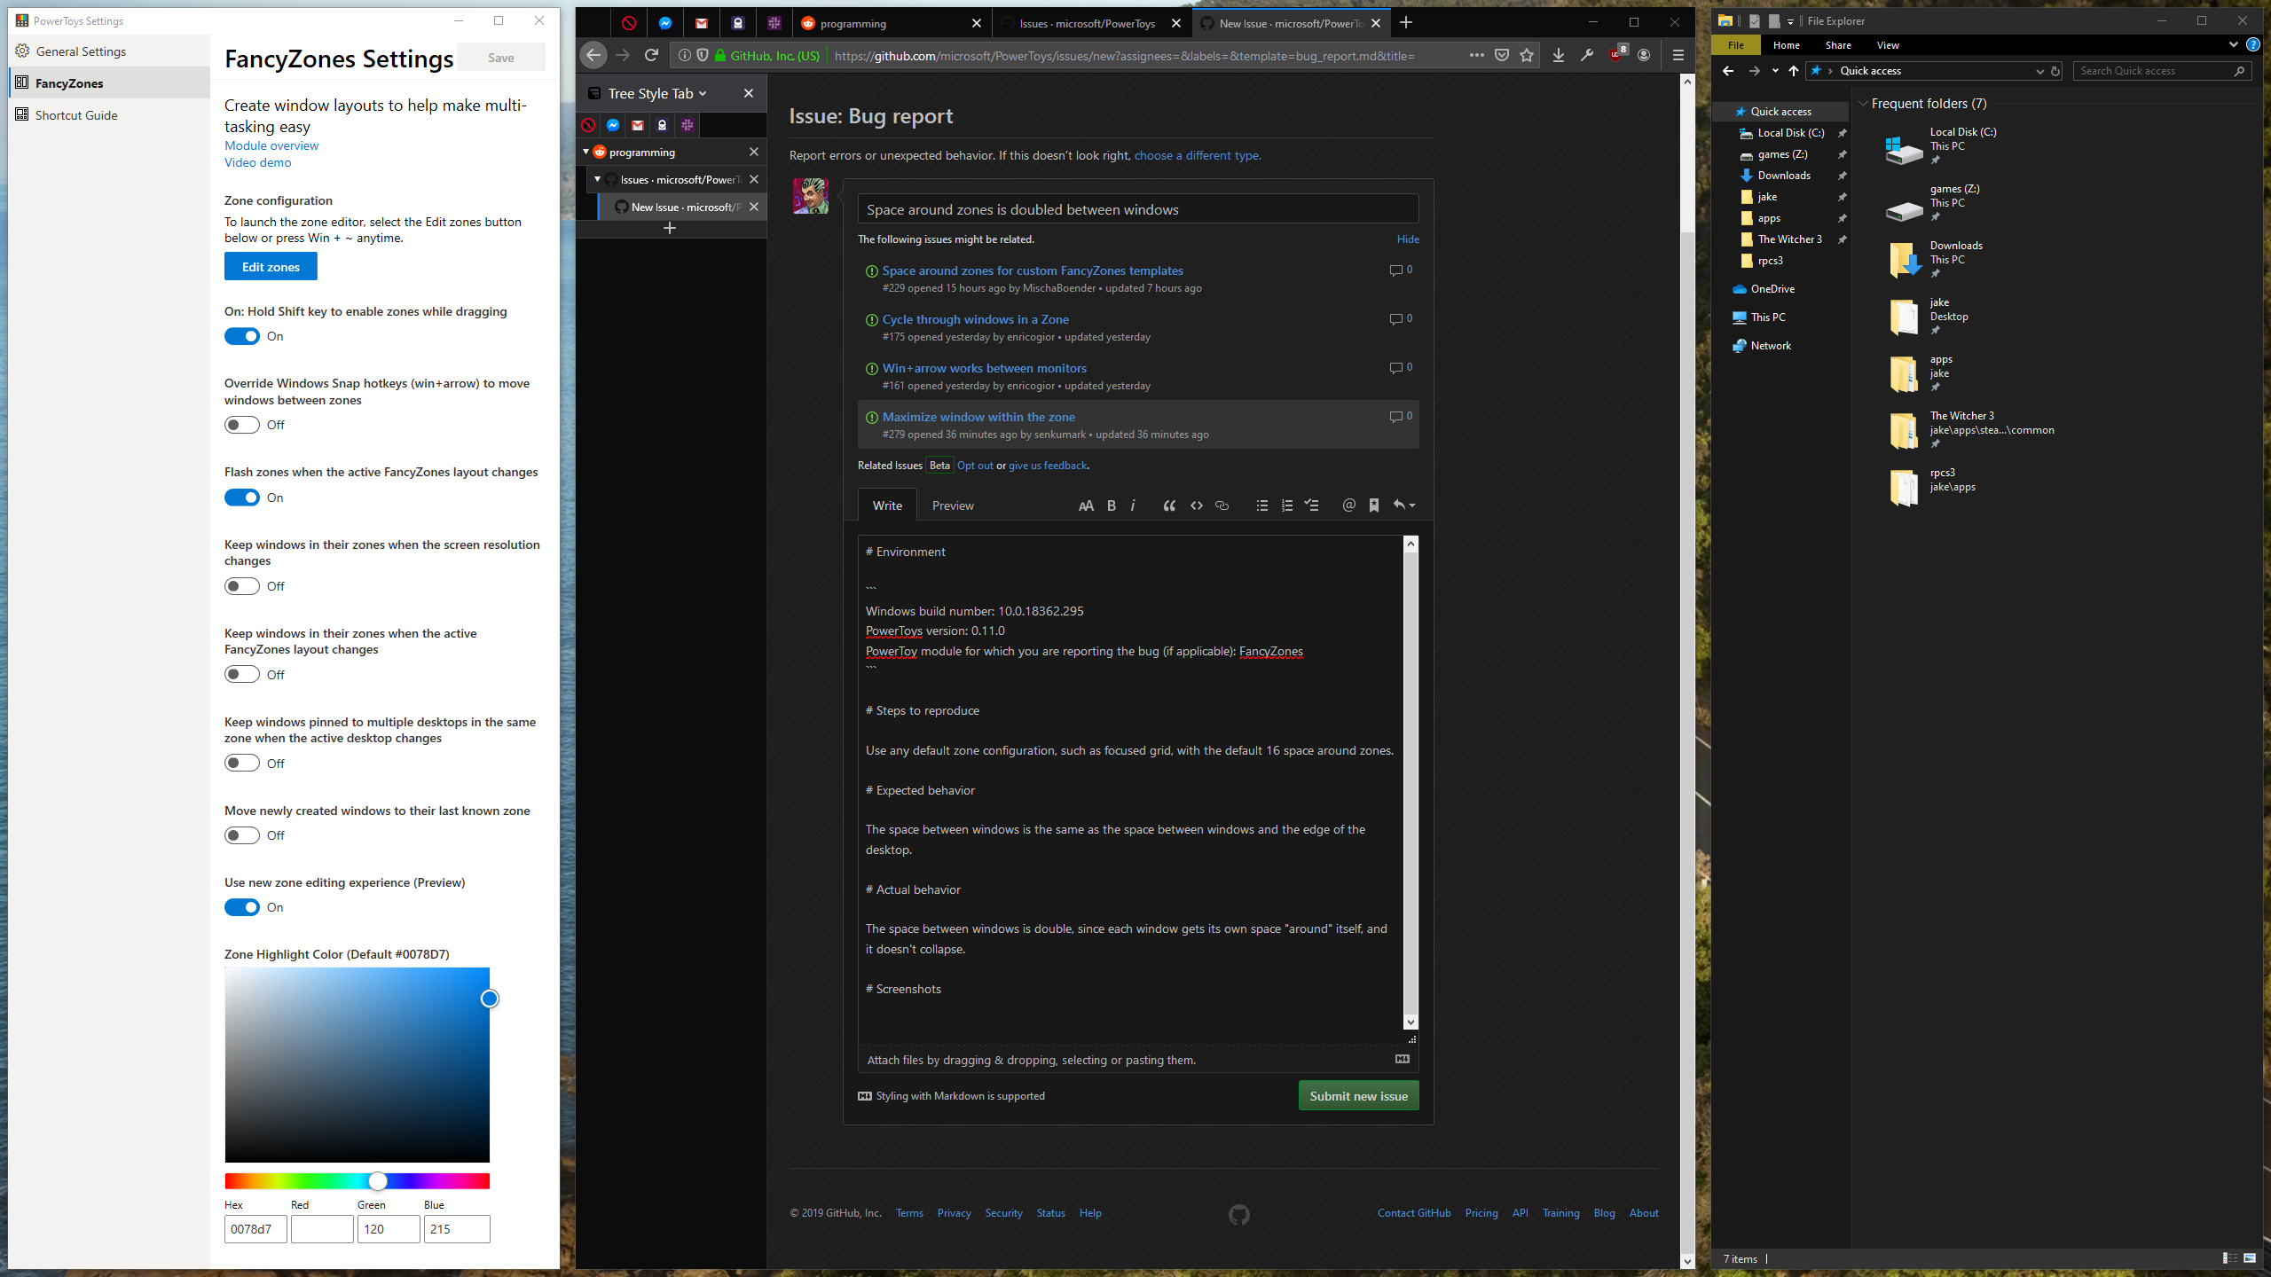The image size is (2271, 1277).
Task: Collapse the programming tab tree
Action: (x=586, y=153)
